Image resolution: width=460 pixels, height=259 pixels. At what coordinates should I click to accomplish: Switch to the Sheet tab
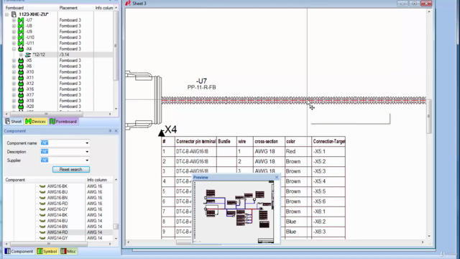[14, 122]
